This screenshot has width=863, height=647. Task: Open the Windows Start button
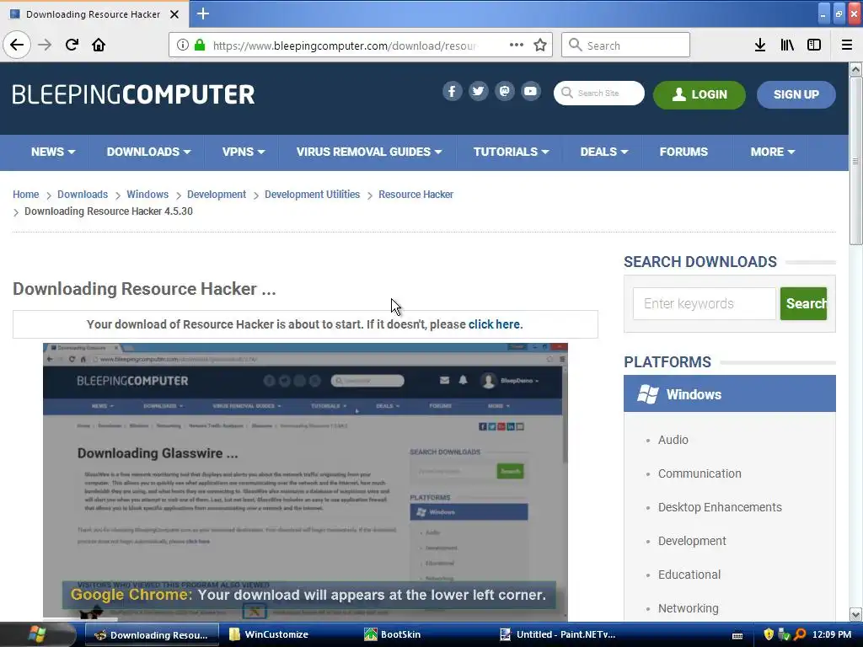[x=36, y=634]
